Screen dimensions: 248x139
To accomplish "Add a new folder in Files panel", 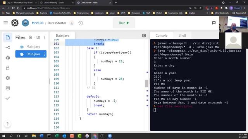I will [x=38, y=37].
